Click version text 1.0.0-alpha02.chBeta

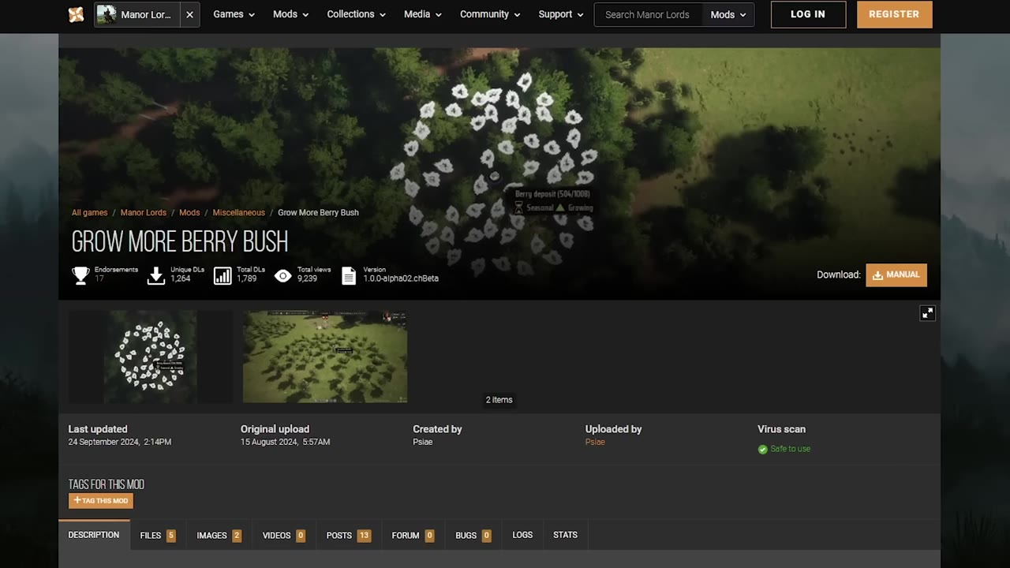tap(401, 278)
